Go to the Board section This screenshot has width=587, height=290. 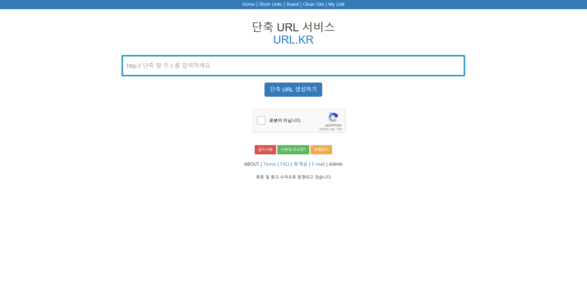click(x=292, y=4)
